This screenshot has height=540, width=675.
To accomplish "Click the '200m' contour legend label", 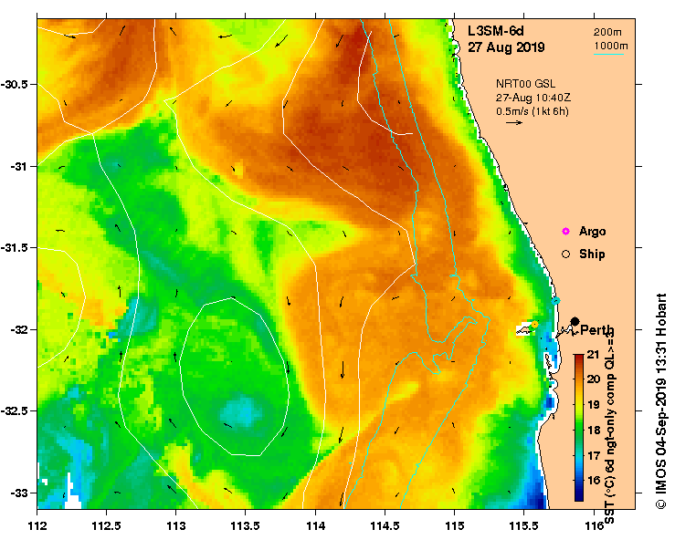I will 607,32.
